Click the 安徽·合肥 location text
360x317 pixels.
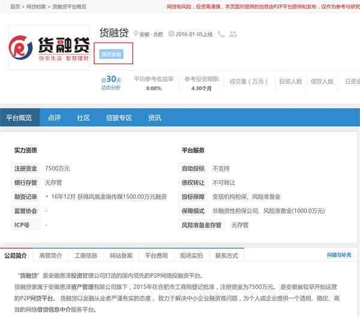point(151,34)
